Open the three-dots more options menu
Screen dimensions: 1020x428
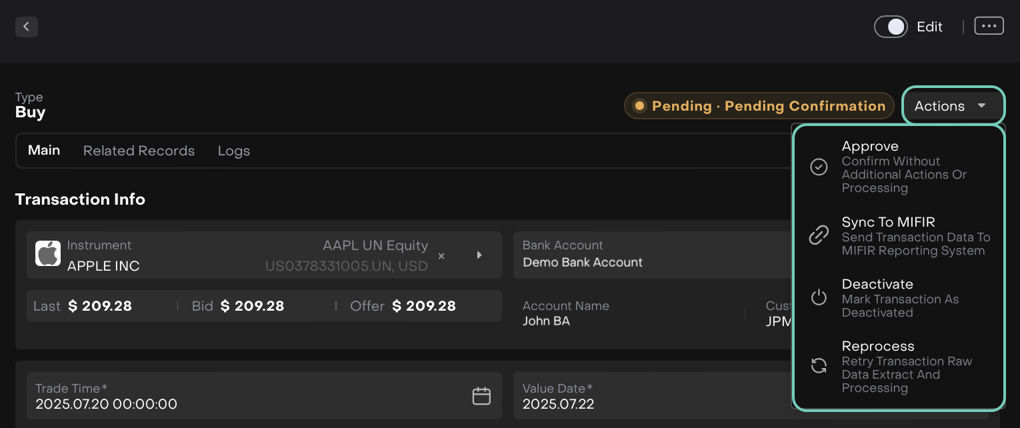click(x=989, y=26)
